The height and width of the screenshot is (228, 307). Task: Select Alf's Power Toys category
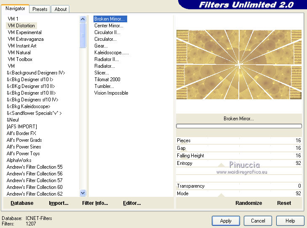[23, 154]
